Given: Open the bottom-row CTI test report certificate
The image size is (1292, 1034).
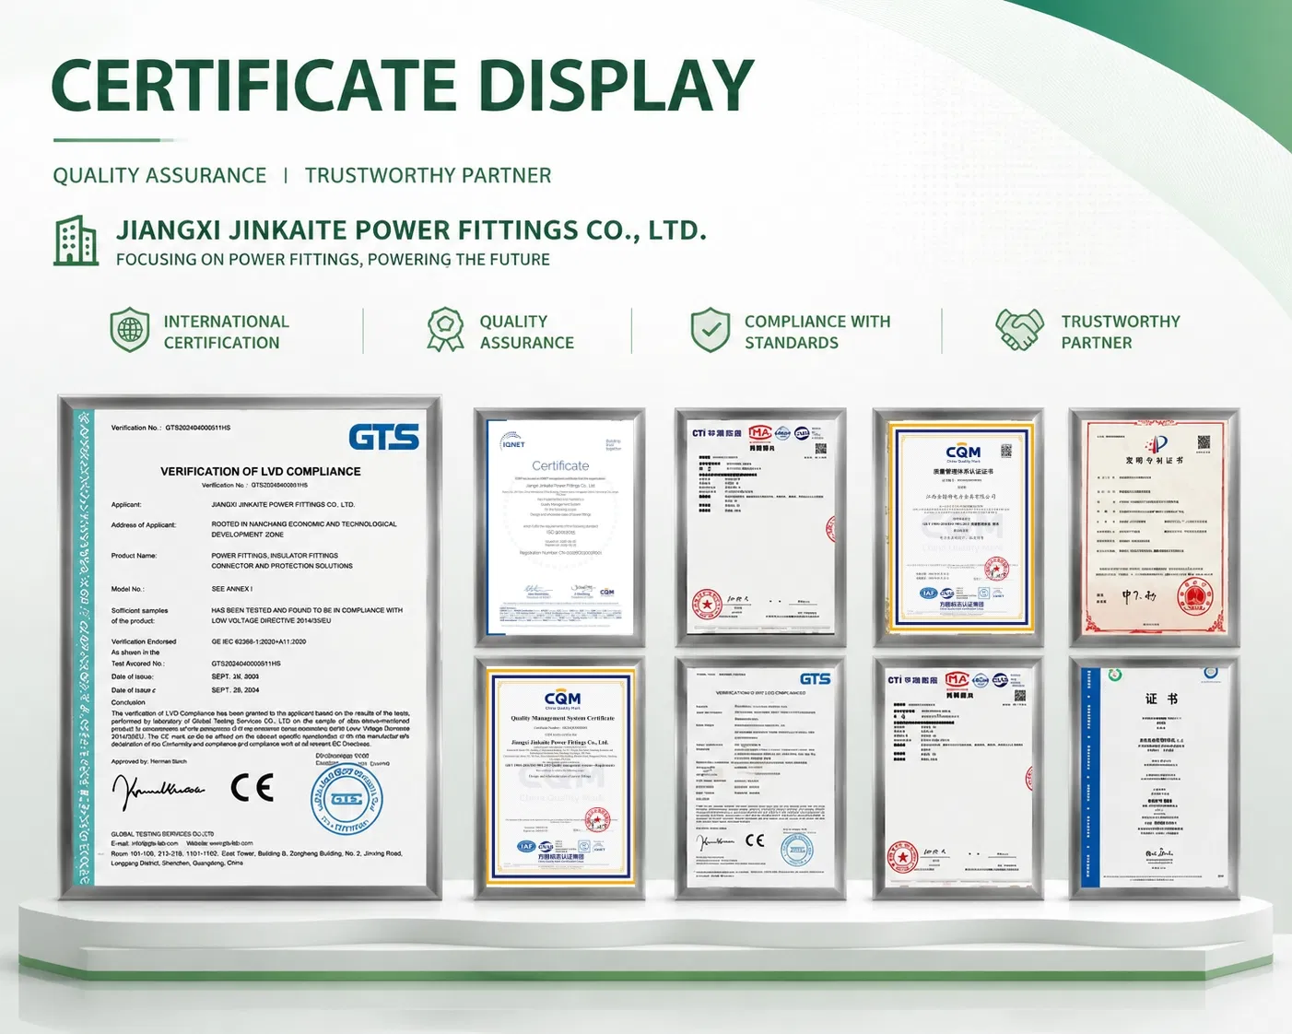Looking at the screenshot, I should pyautogui.click(x=958, y=779).
